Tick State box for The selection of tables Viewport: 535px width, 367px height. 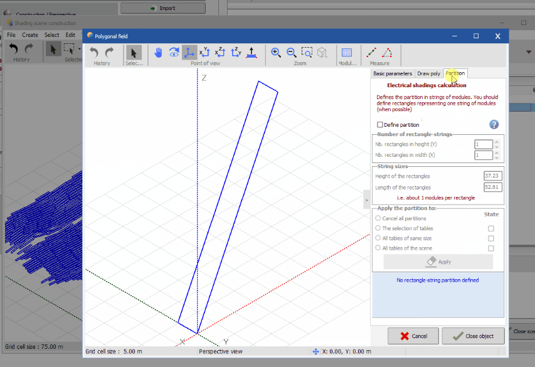(491, 228)
